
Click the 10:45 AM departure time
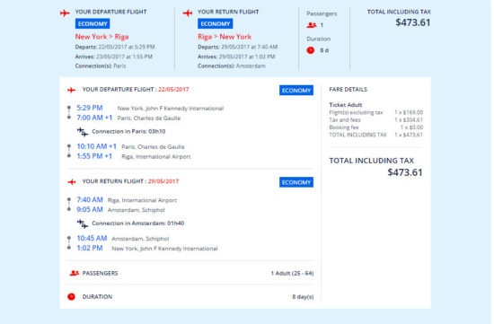tap(92, 239)
